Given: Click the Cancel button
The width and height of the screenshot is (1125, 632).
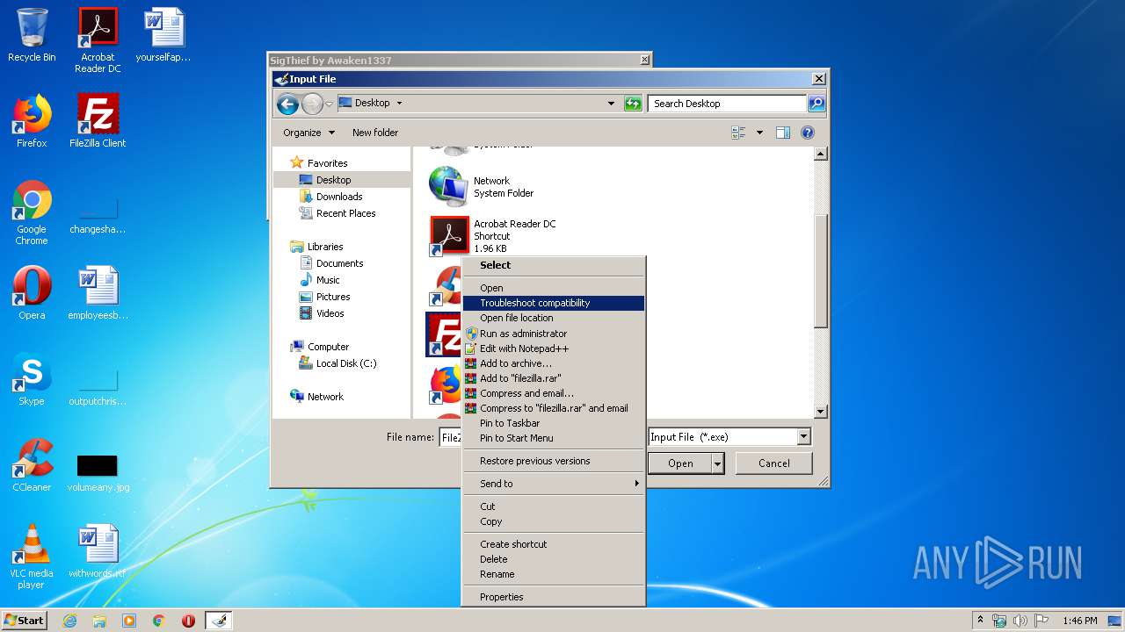Looking at the screenshot, I should [x=773, y=463].
